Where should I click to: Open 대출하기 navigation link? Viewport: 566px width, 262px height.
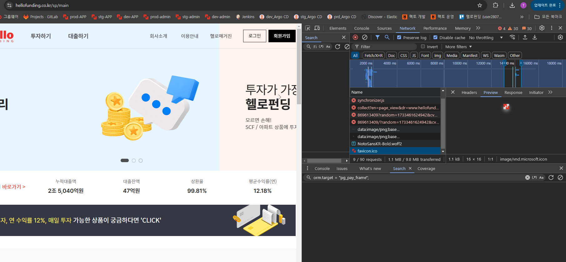click(x=78, y=36)
